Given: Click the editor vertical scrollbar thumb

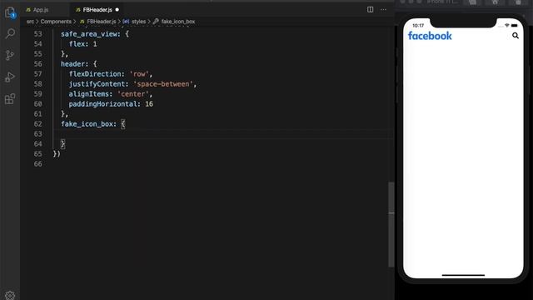Looking at the screenshot, I should (391, 224).
